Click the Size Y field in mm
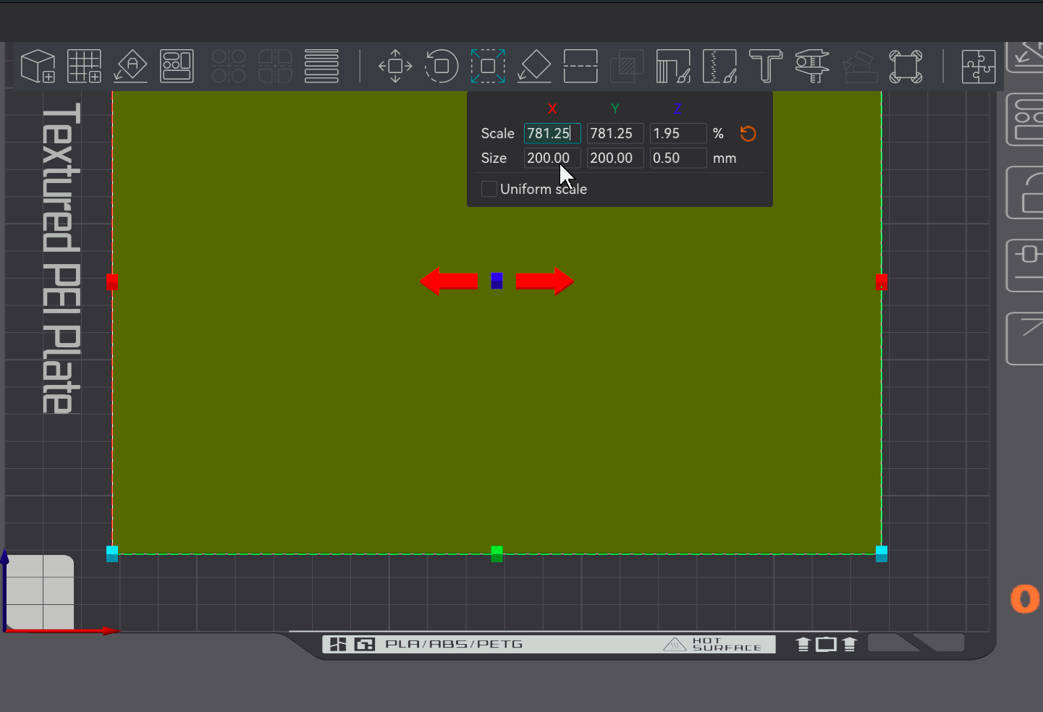The width and height of the screenshot is (1043, 712). (615, 158)
